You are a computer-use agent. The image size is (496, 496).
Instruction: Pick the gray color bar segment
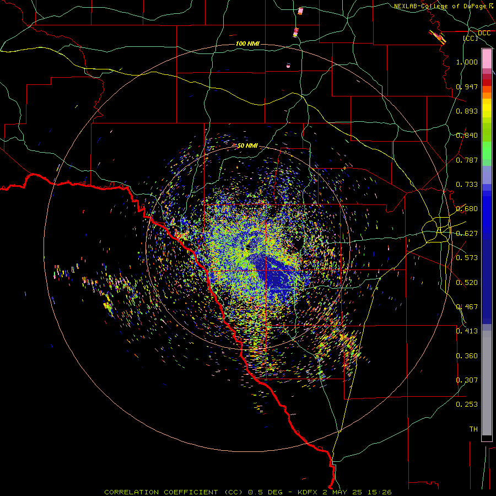487,383
